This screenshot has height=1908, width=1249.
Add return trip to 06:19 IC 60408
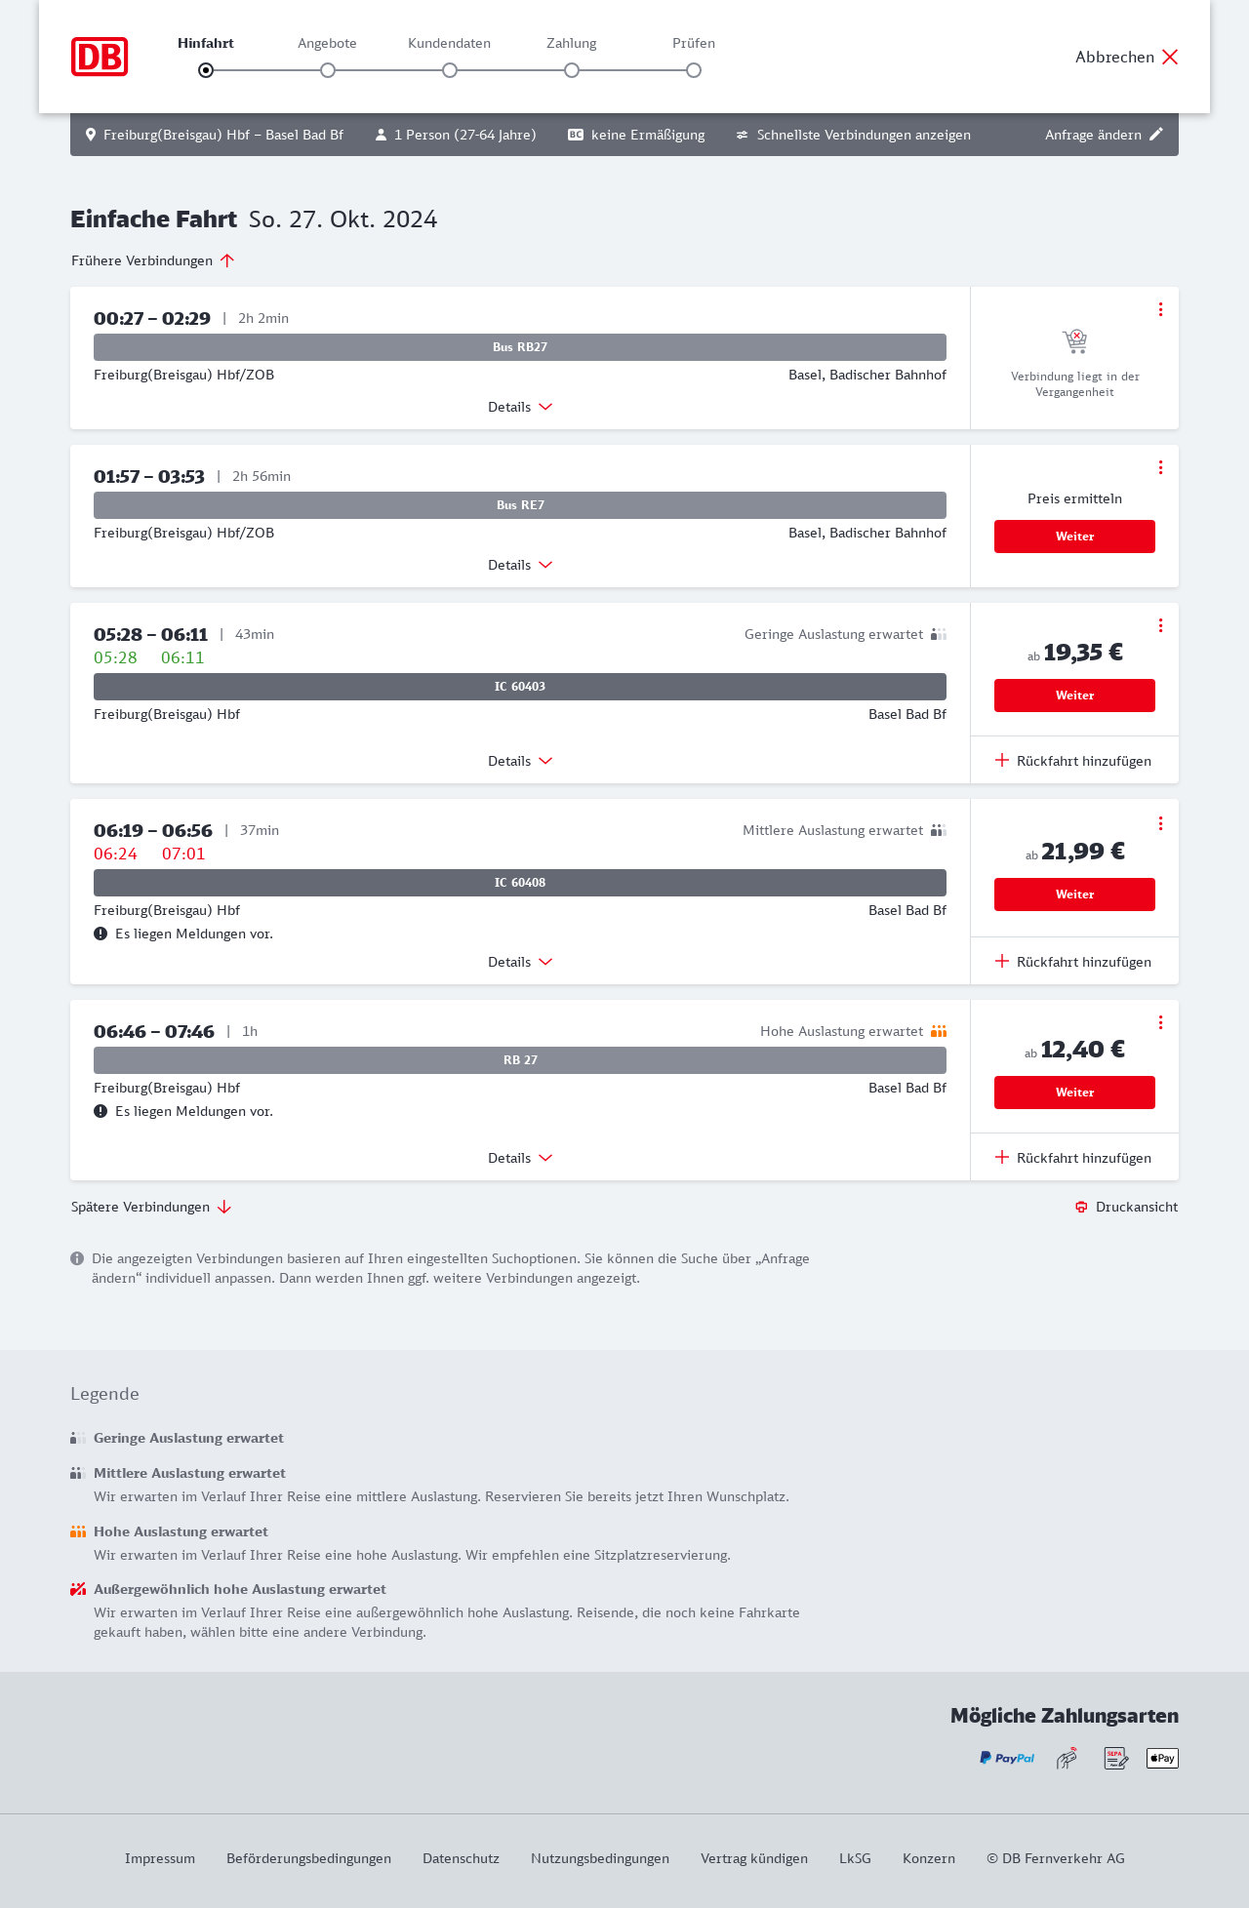(x=1073, y=962)
